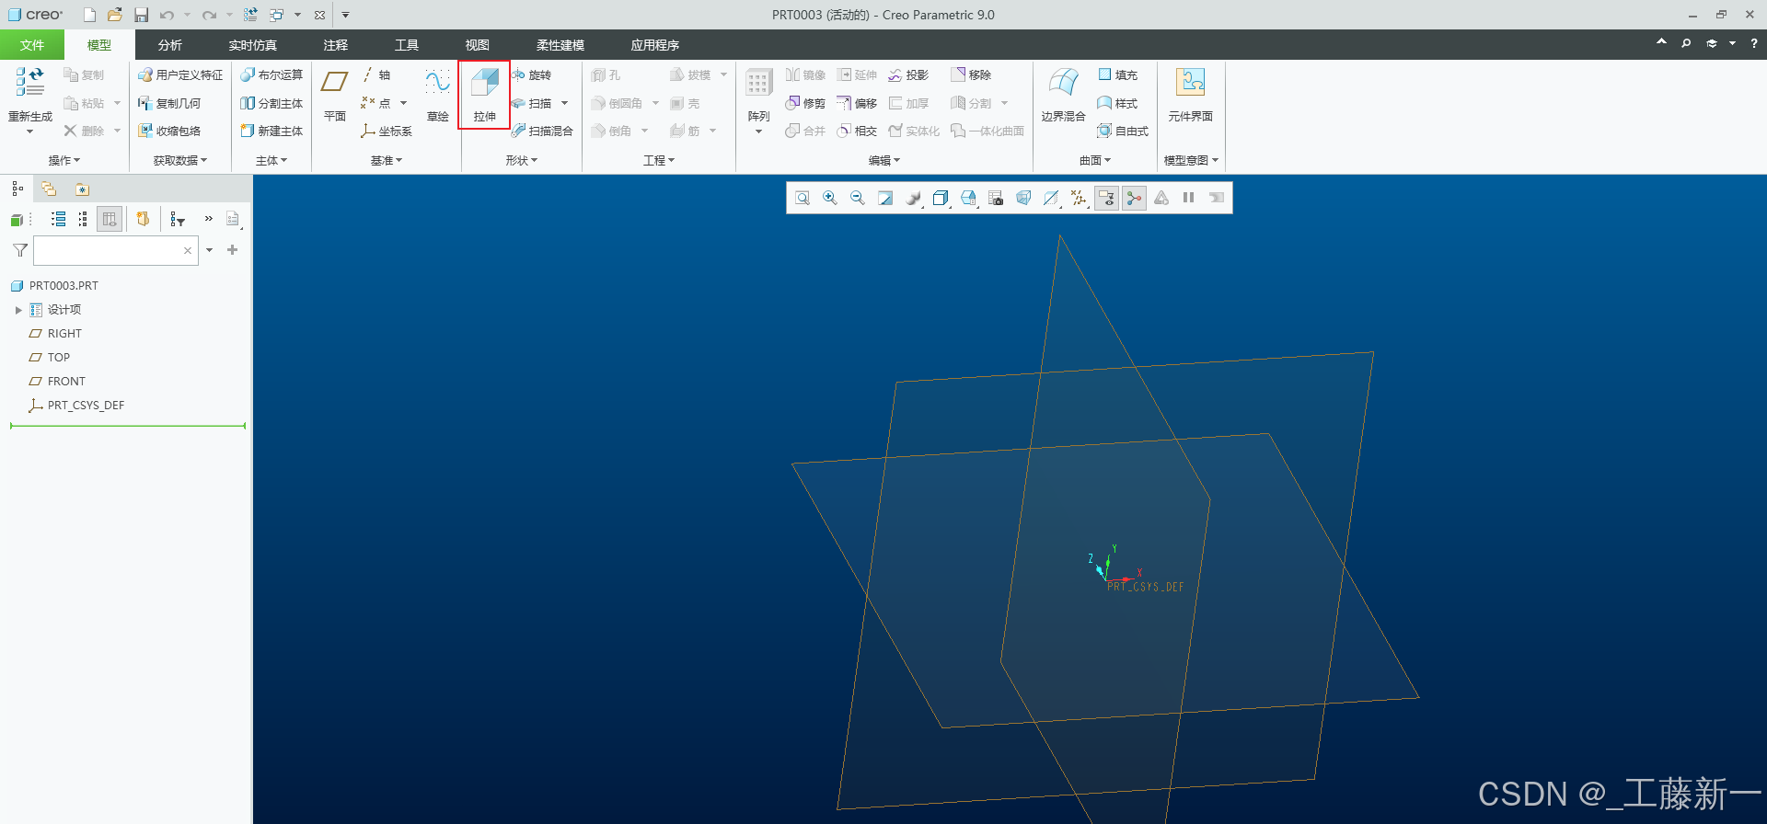Screen dimensions: 1767x824
Task: Click the refit view icon in graphics toolbar
Action: coord(803,198)
